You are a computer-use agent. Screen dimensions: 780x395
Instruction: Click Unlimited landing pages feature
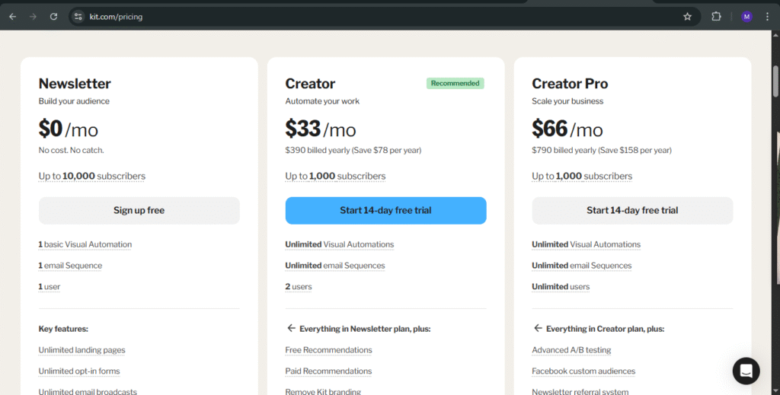tap(82, 350)
